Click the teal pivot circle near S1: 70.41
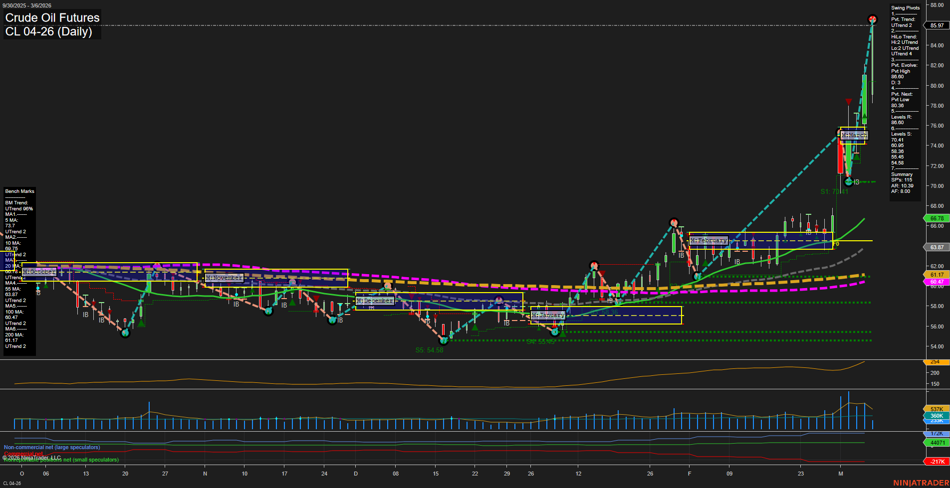 click(x=849, y=181)
